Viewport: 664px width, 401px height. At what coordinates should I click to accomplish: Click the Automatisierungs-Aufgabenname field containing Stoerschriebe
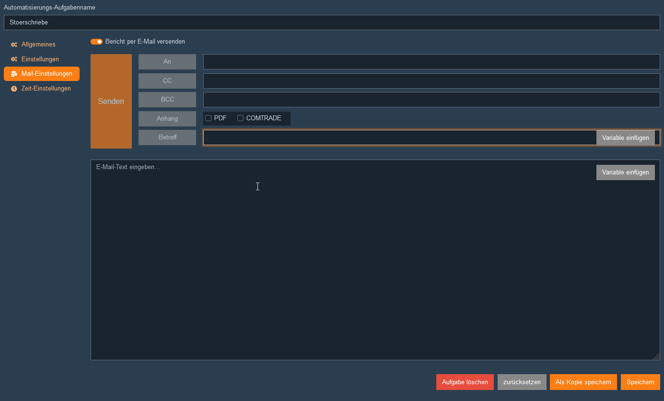(x=332, y=23)
